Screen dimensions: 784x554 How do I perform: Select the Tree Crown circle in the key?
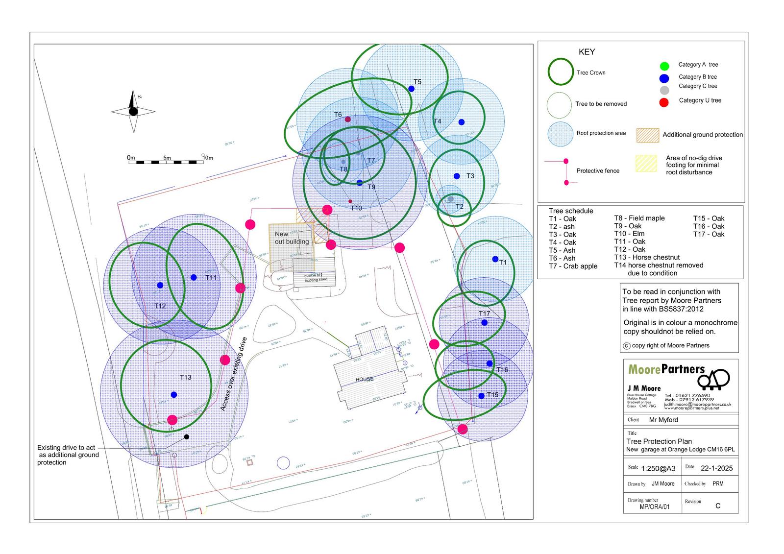click(x=560, y=72)
